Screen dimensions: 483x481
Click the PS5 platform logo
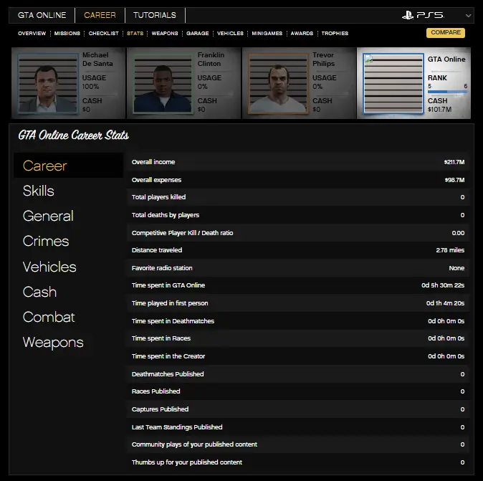pyautogui.click(x=423, y=15)
